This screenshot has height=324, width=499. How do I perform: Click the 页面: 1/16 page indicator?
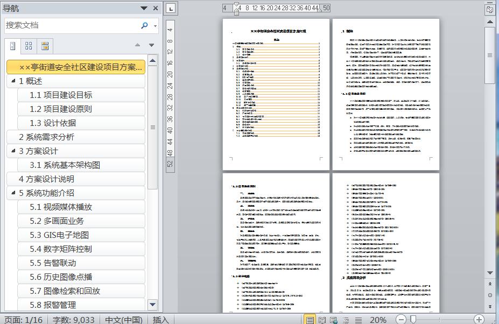click(x=23, y=320)
